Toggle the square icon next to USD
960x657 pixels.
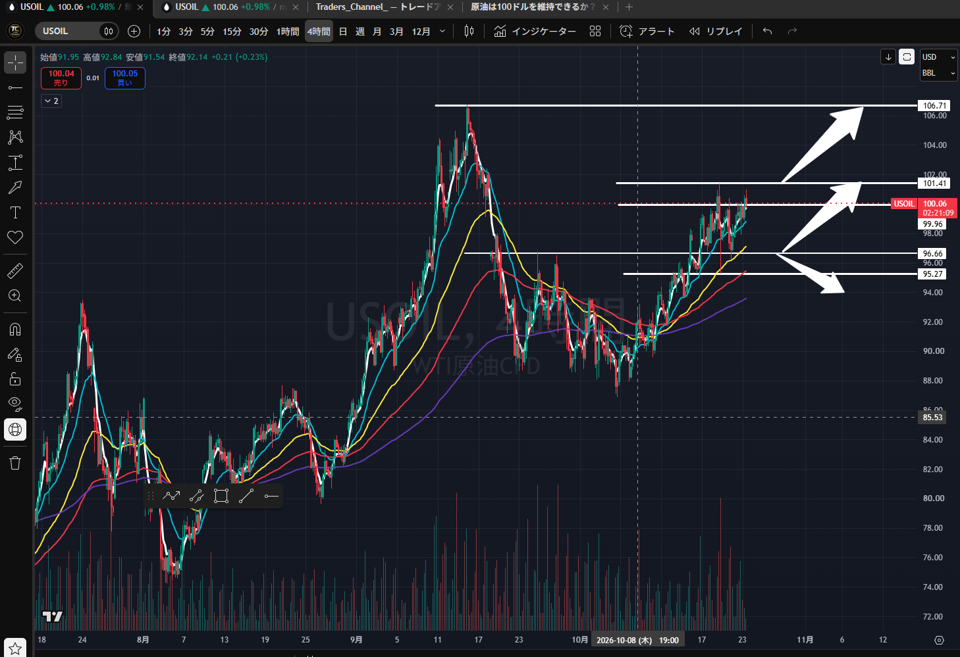click(907, 57)
